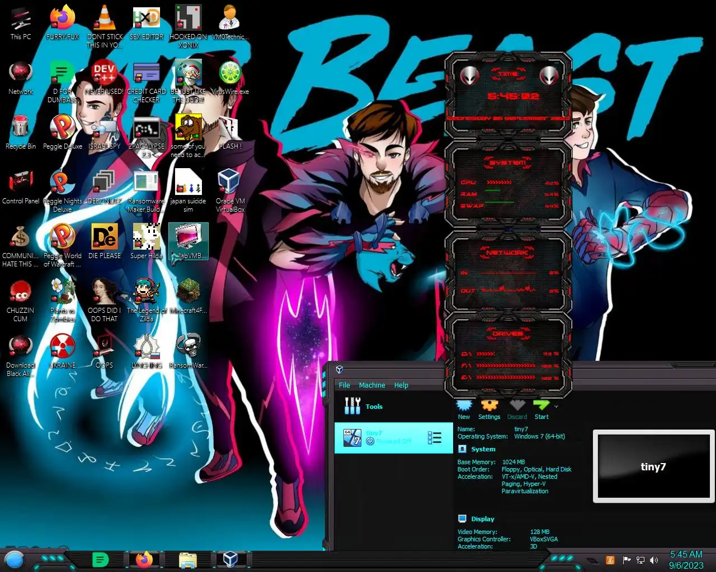Open the System section header link
The image size is (716, 572).
pos(483,449)
